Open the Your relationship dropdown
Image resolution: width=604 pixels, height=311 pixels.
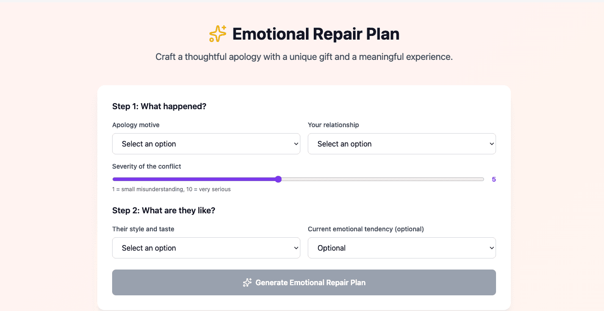401,143
